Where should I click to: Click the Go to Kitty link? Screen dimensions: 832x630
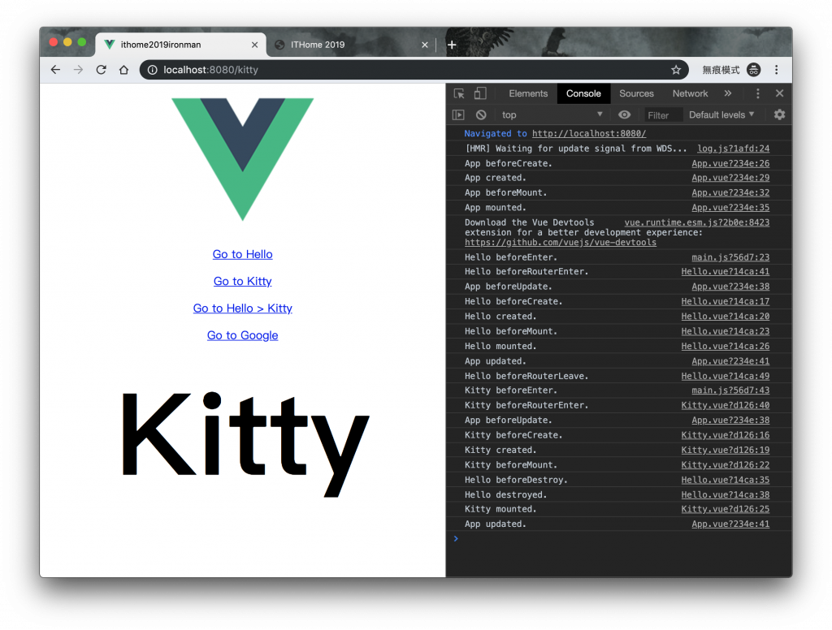242,281
